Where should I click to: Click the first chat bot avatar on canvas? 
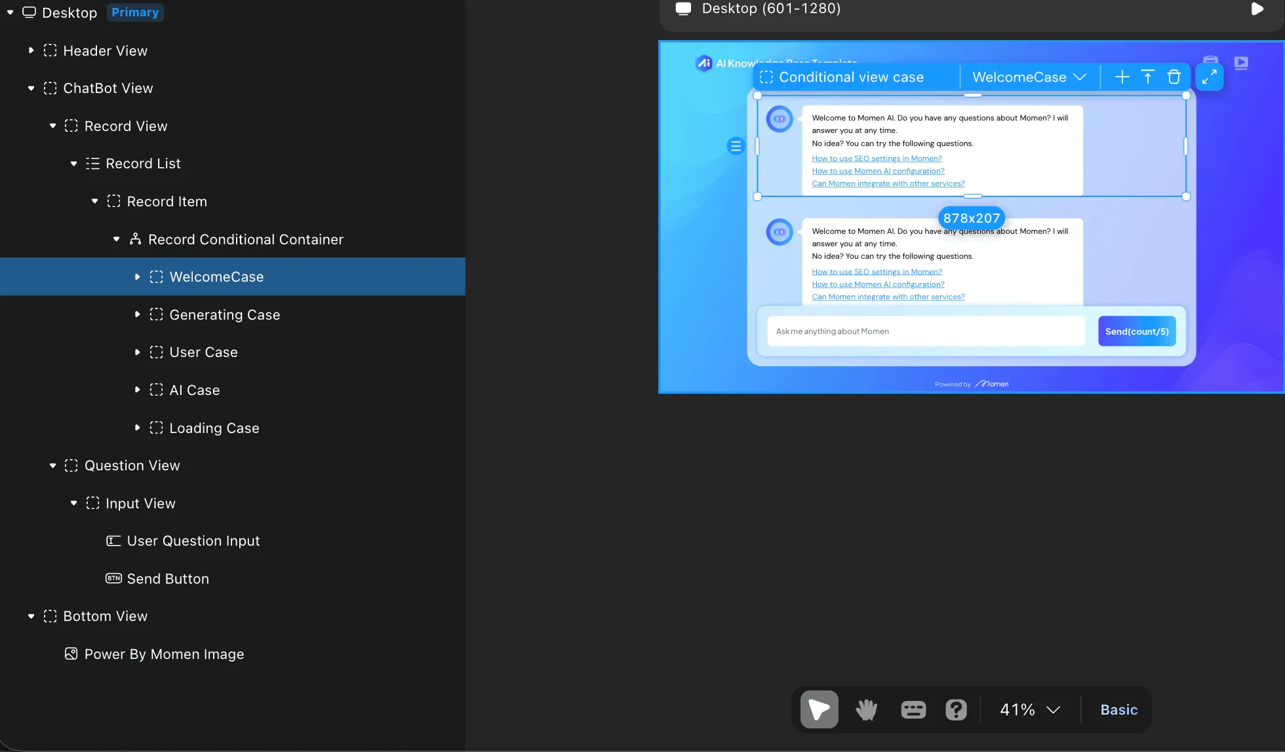(x=780, y=119)
